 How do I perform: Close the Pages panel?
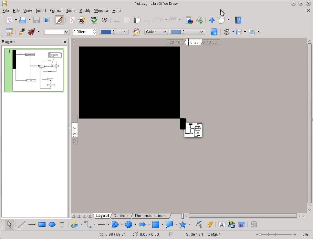pos(65,42)
